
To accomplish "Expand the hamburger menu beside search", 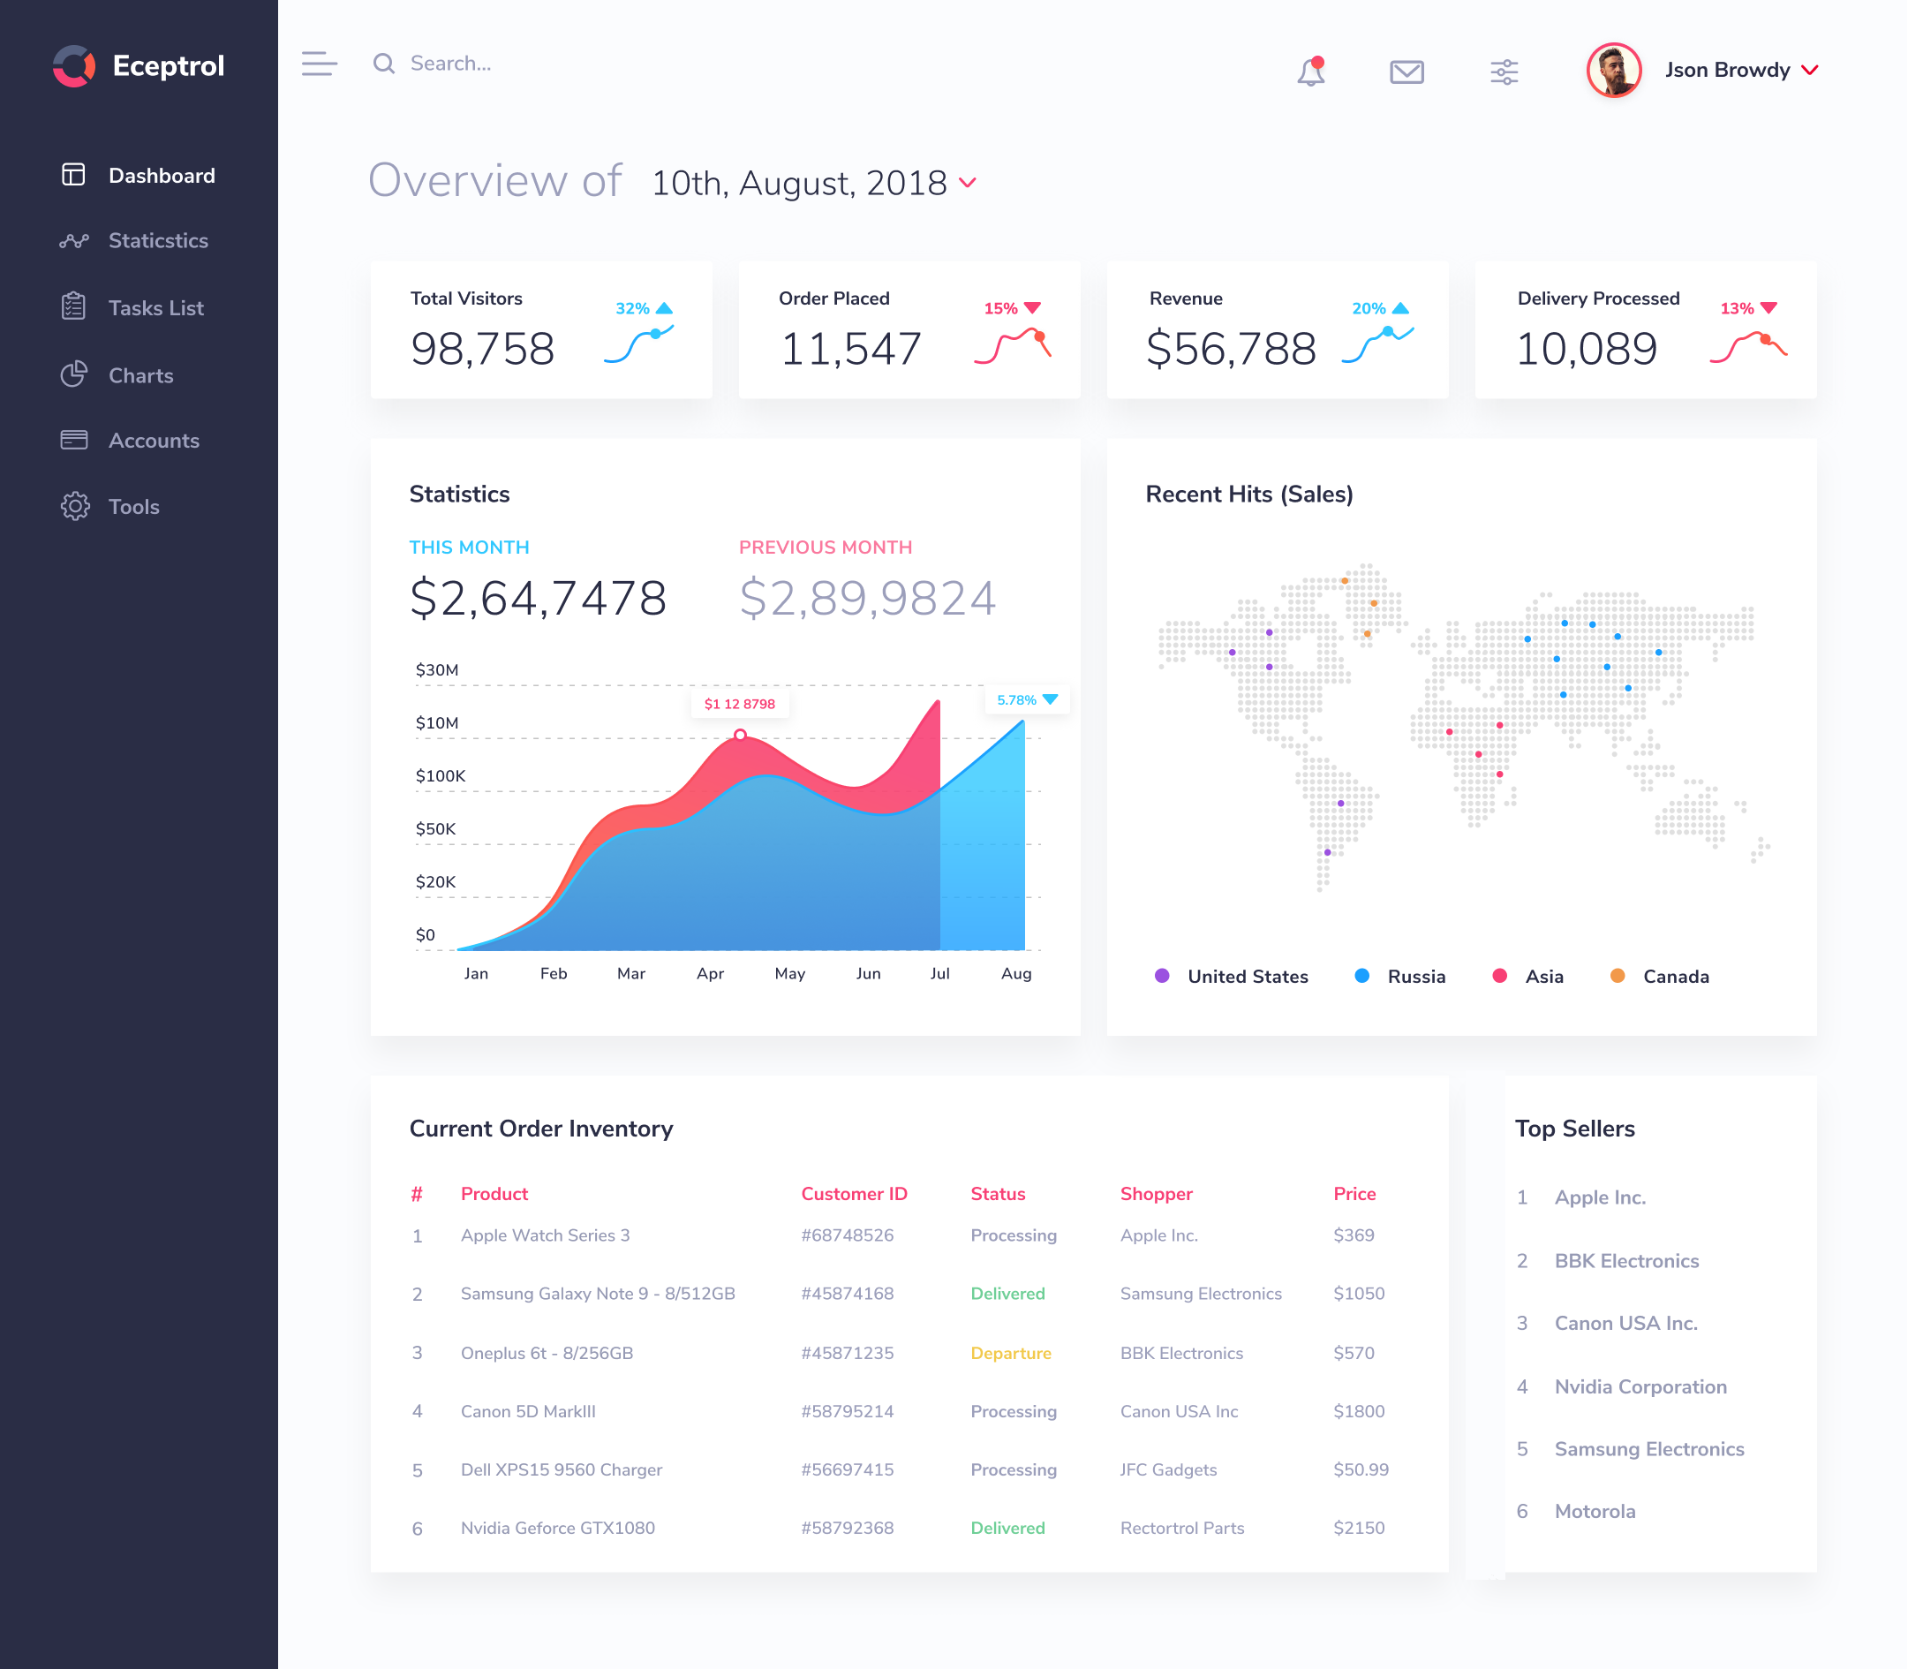I will [320, 64].
